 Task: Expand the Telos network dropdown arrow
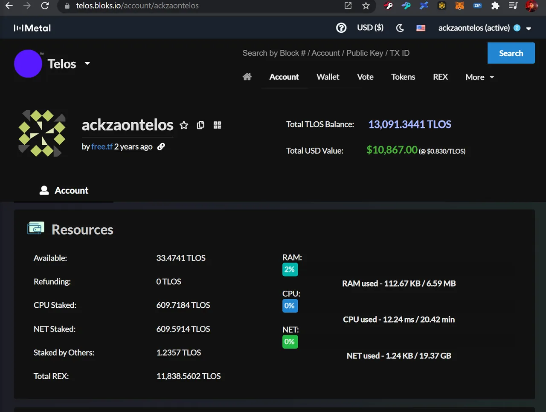click(87, 63)
